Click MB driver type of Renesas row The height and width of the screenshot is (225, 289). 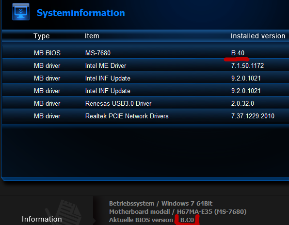point(47,103)
